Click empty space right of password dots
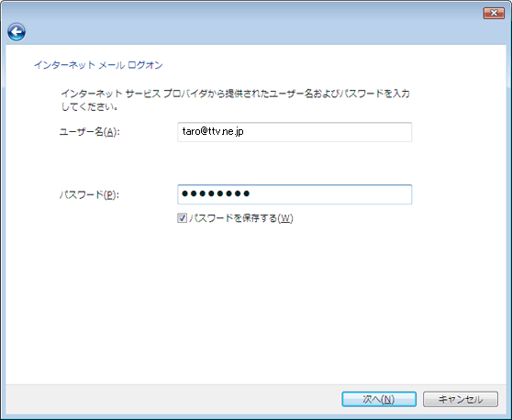 tap(329, 194)
